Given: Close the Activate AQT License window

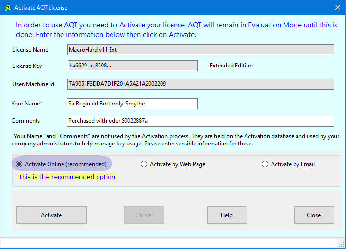Looking at the screenshot, I should coord(338,7).
